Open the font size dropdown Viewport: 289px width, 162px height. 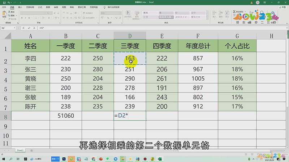[51, 13]
